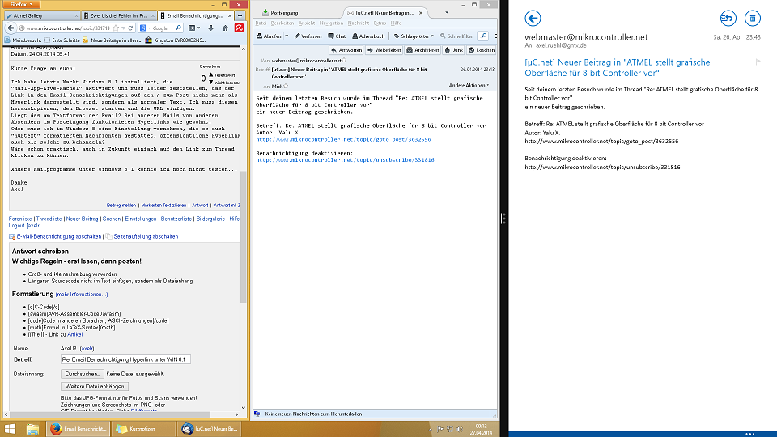Open Thunderbird tab list dropdown arrow

point(447,12)
